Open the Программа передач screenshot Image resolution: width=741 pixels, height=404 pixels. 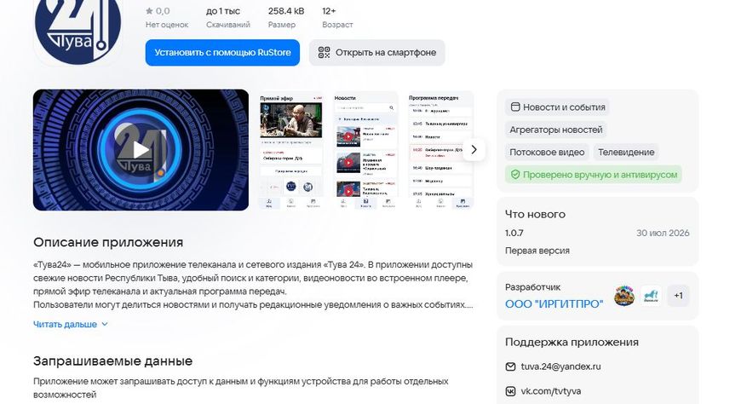(440, 150)
